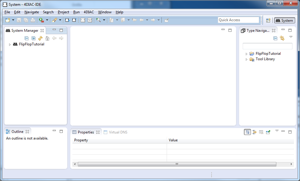Click the Last Edit Location icon

pos(134,20)
